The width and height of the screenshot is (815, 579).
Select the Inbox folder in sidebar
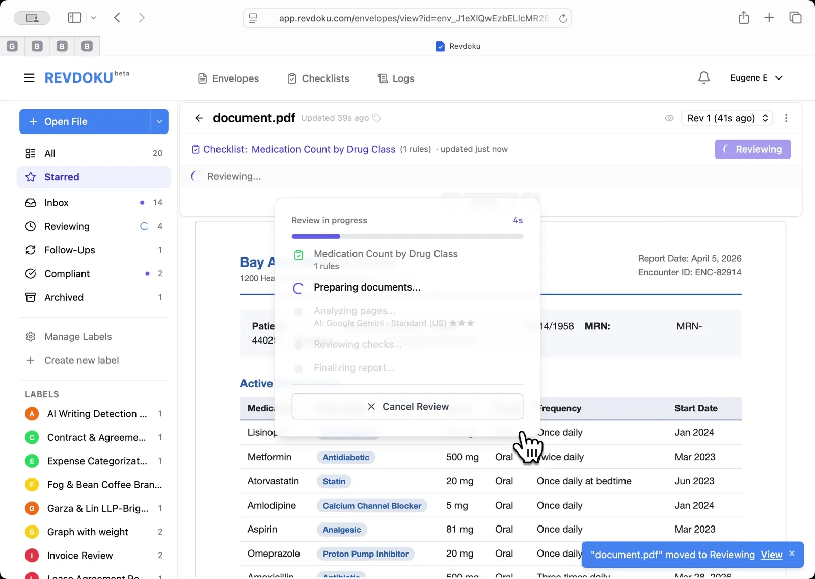coord(57,203)
